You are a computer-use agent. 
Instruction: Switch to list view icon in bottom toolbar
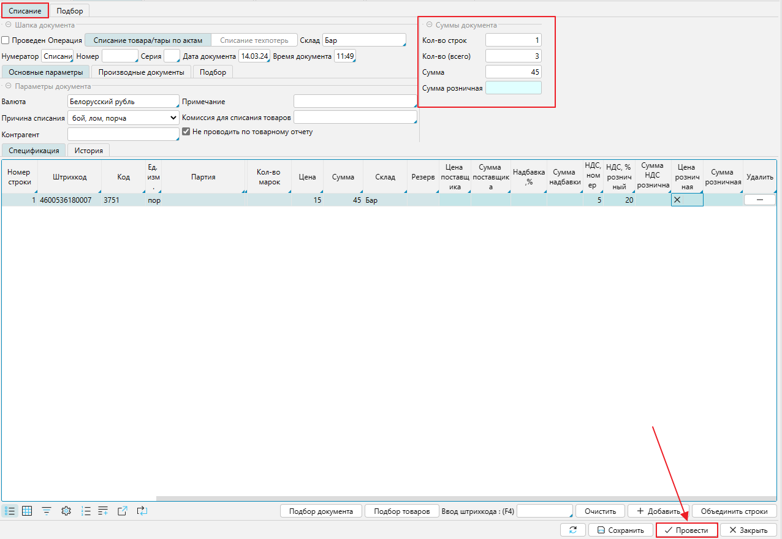click(10, 511)
